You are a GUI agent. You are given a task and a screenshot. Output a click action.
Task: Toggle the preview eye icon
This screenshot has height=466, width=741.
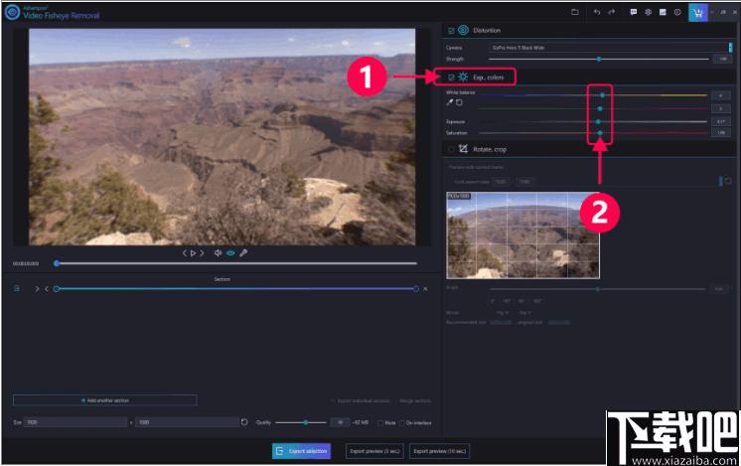(x=230, y=253)
